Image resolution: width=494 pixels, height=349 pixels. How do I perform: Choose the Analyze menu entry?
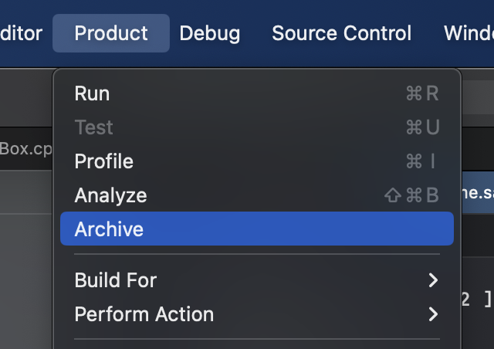point(110,195)
